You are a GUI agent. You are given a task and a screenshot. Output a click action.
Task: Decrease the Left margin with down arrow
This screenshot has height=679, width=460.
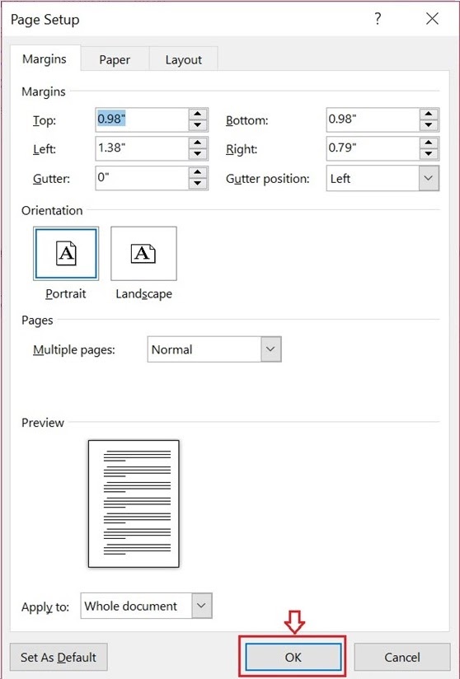198,155
